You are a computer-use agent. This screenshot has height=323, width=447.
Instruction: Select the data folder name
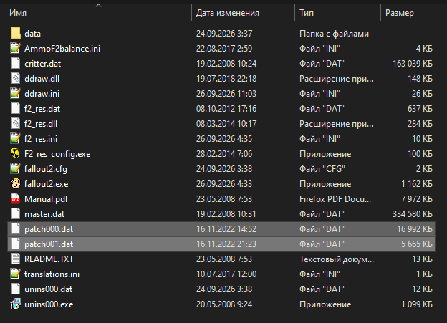(x=32, y=34)
